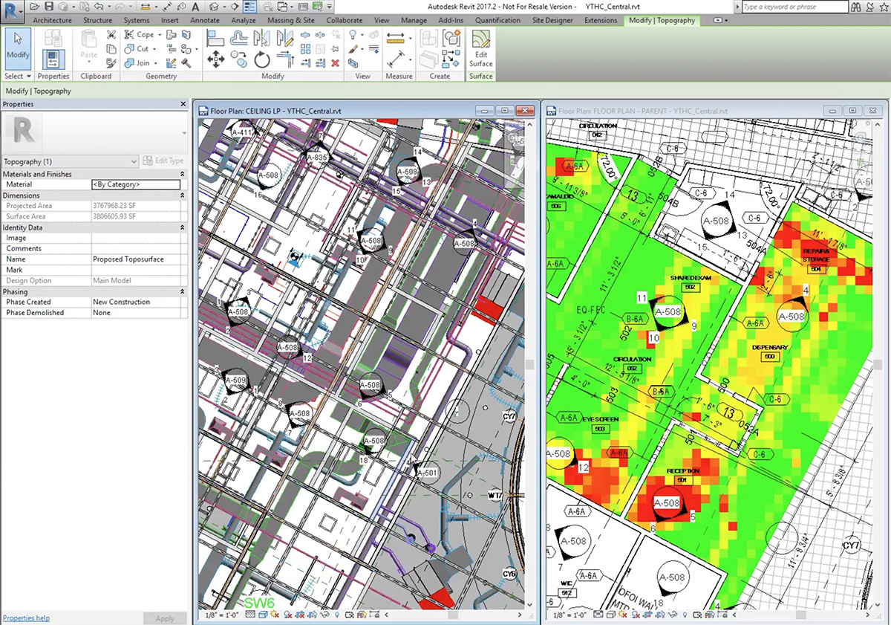The width and height of the screenshot is (891, 625).
Task: Collapse the Dimensions section in Properties
Action: point(183,195)
